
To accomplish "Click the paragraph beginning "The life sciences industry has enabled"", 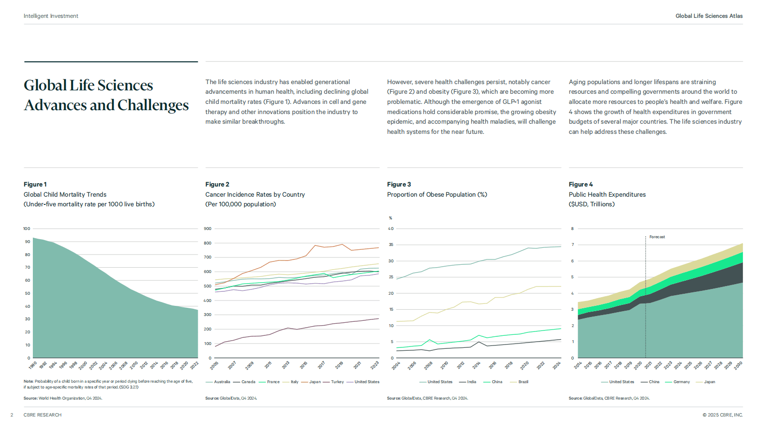I will (x=287, y=102).
